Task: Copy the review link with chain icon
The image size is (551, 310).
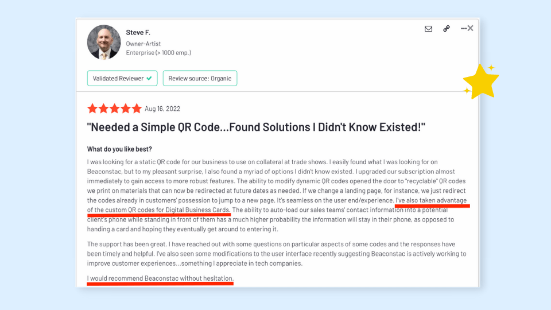Action: 446,29
